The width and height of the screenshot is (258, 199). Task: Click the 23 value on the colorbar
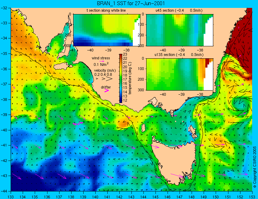click(x=125, y=55)
